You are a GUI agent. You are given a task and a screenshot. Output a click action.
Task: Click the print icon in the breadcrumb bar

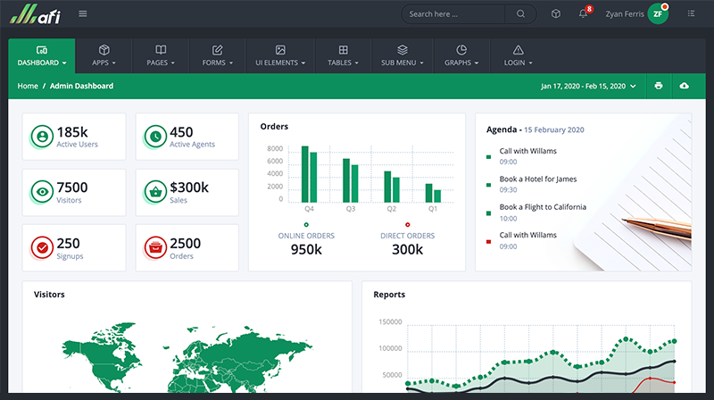[x=659, y=86]
